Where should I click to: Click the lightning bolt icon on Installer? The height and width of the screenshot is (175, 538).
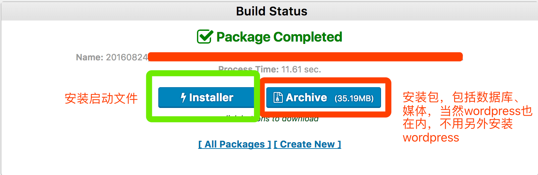pyautogui.click(x=183, y=98)
